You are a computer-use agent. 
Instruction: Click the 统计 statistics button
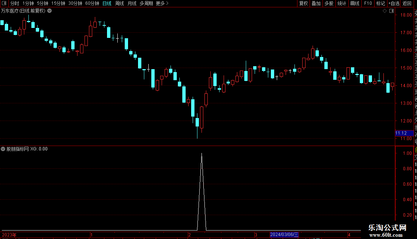point(342,3)
